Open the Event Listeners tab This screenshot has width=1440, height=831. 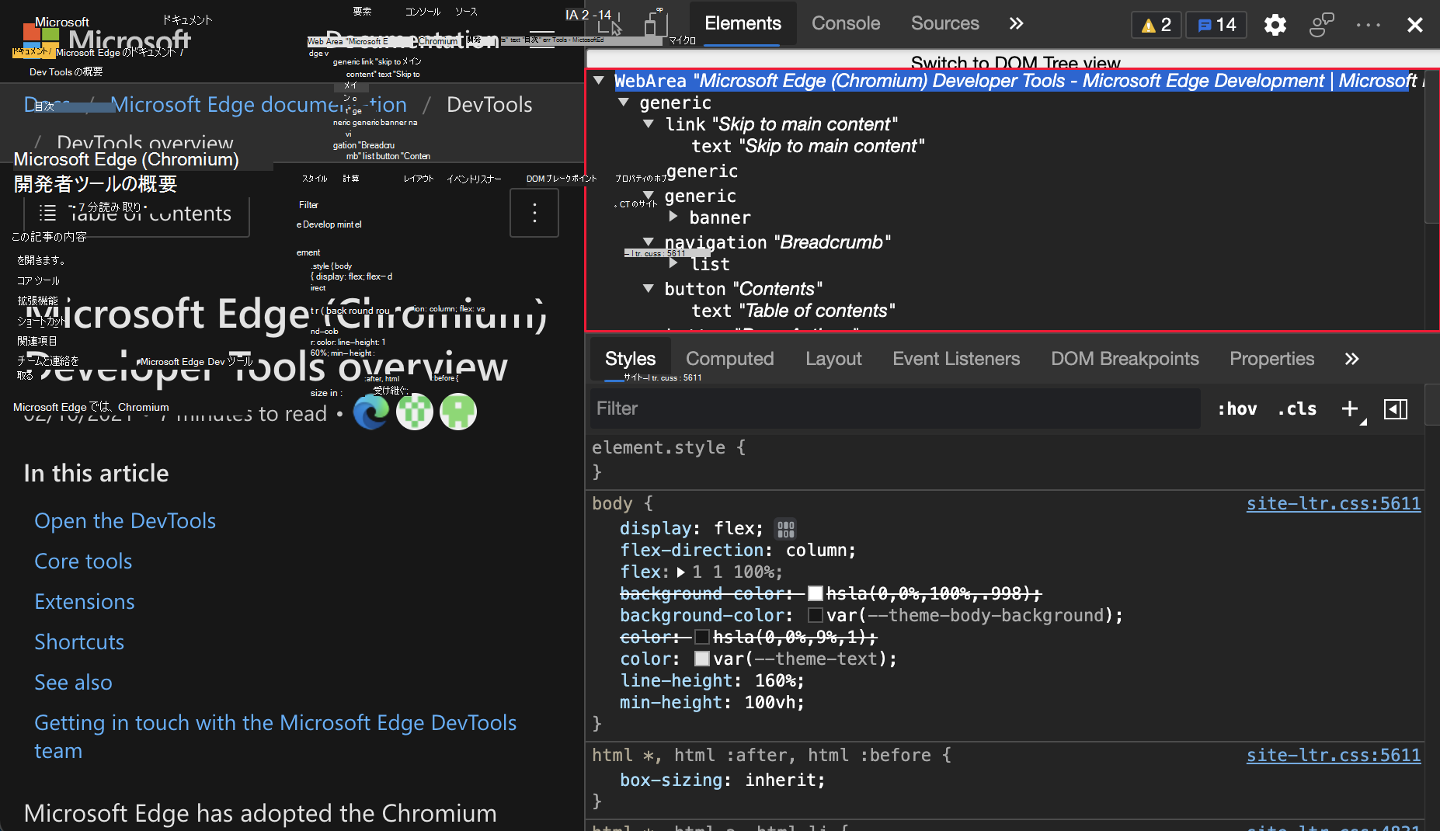click(x=956, y=359)
